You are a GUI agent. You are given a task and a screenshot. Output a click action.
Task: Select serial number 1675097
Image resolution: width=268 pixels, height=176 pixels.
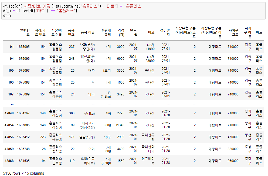(23, 71)
